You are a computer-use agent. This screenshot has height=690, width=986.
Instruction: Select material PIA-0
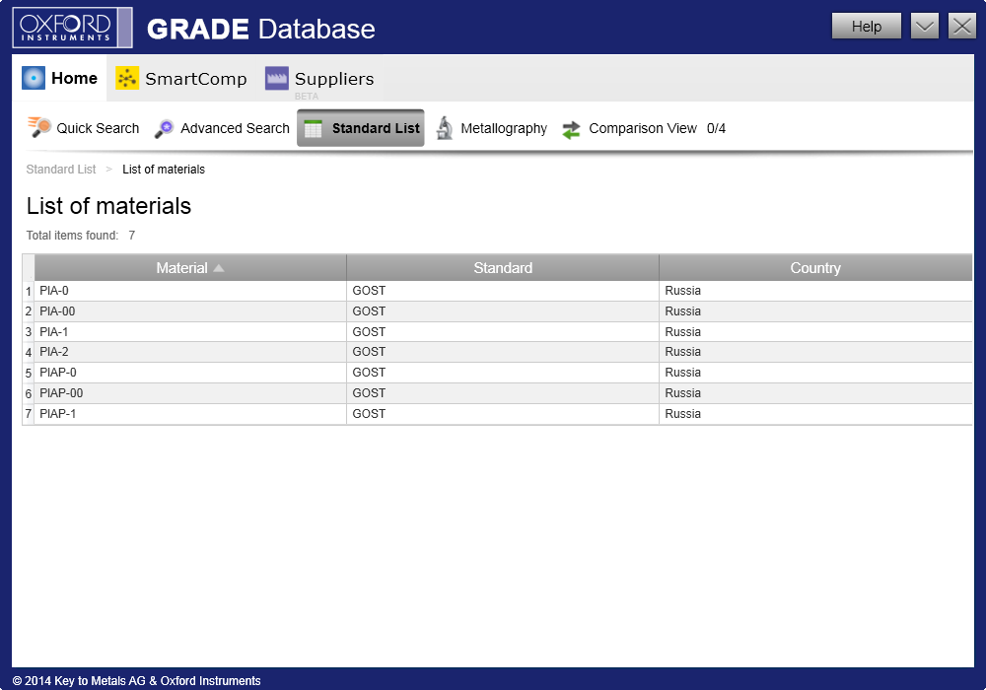tap(54, 291)
